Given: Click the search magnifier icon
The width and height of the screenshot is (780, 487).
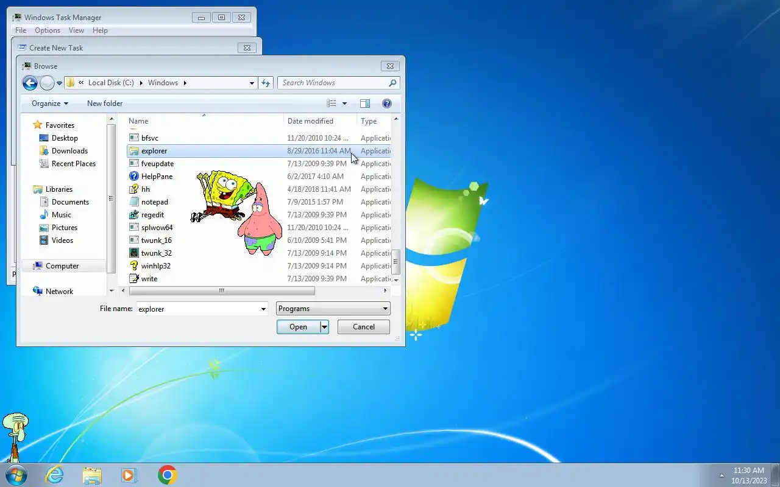Looking at the screenshot, I should point(392,83).
